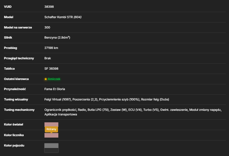Click the Rozmiar felg (Duże) entry
This screenshot has height=156, width=229.
155,99
